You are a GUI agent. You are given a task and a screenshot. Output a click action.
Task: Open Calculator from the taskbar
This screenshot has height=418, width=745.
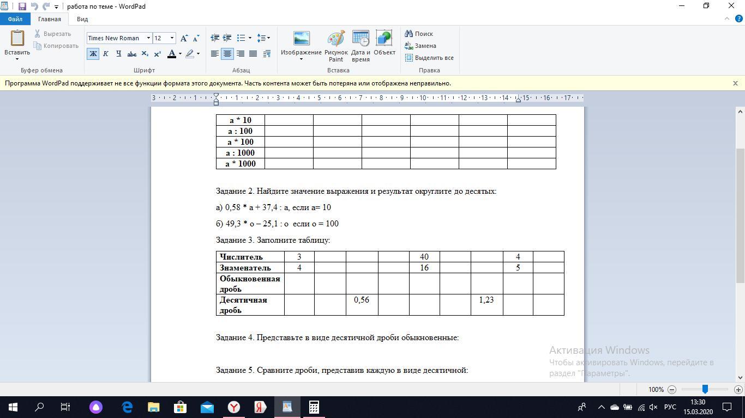[314, 407]
